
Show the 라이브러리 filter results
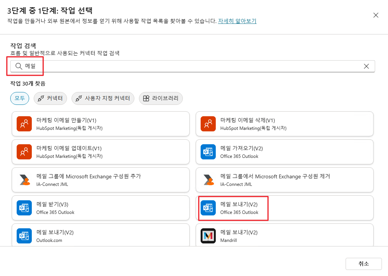tap(161, 98)
